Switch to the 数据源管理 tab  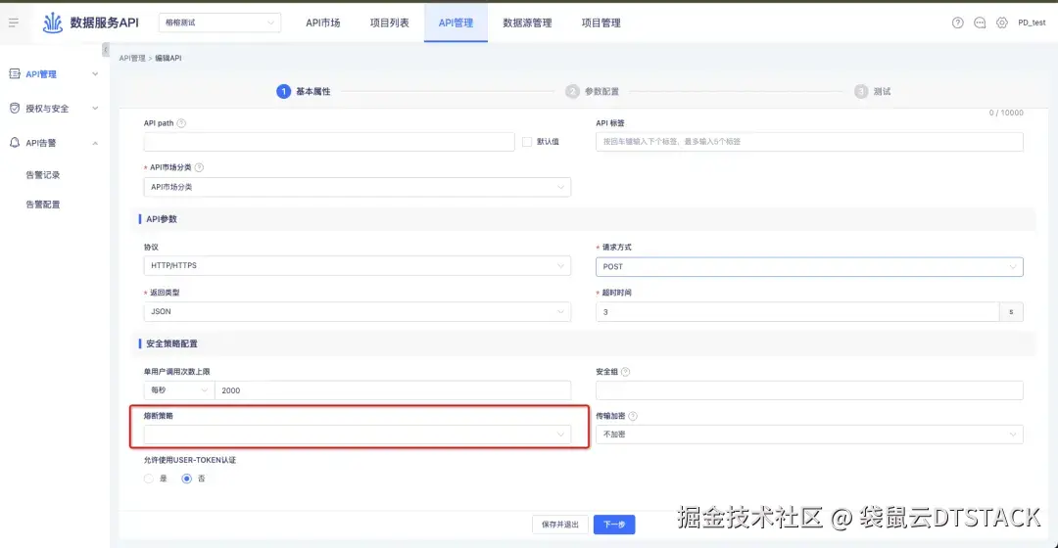click(527, 23)
